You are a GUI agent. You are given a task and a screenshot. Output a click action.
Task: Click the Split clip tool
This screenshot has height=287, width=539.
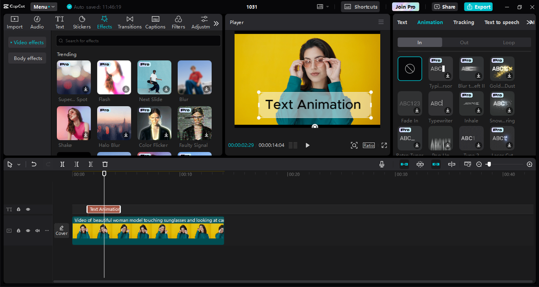[62, 164]
